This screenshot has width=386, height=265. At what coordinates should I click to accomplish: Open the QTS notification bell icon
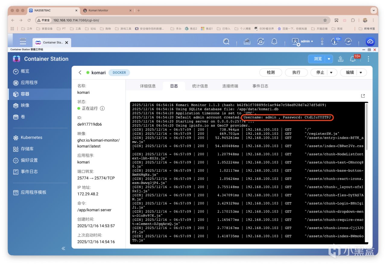tap(274, 41)
